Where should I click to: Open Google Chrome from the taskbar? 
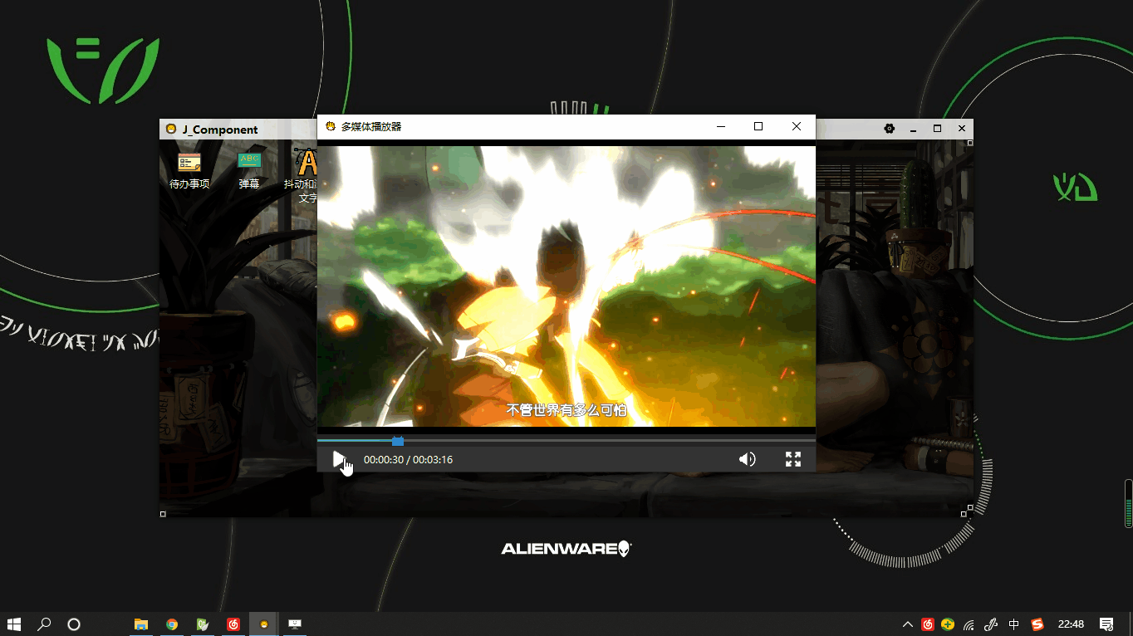(172, 624)
